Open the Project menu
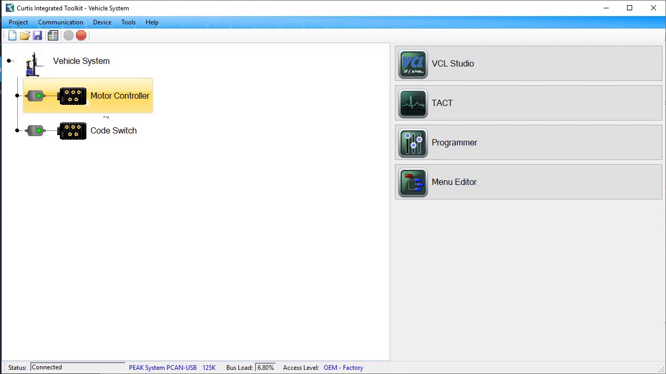The image size is (666, 374). tap(18, 22)
